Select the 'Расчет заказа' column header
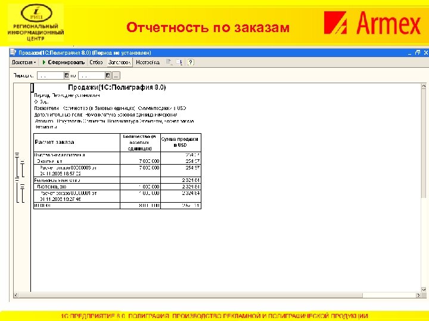429x321 pixels. (77, 143)
